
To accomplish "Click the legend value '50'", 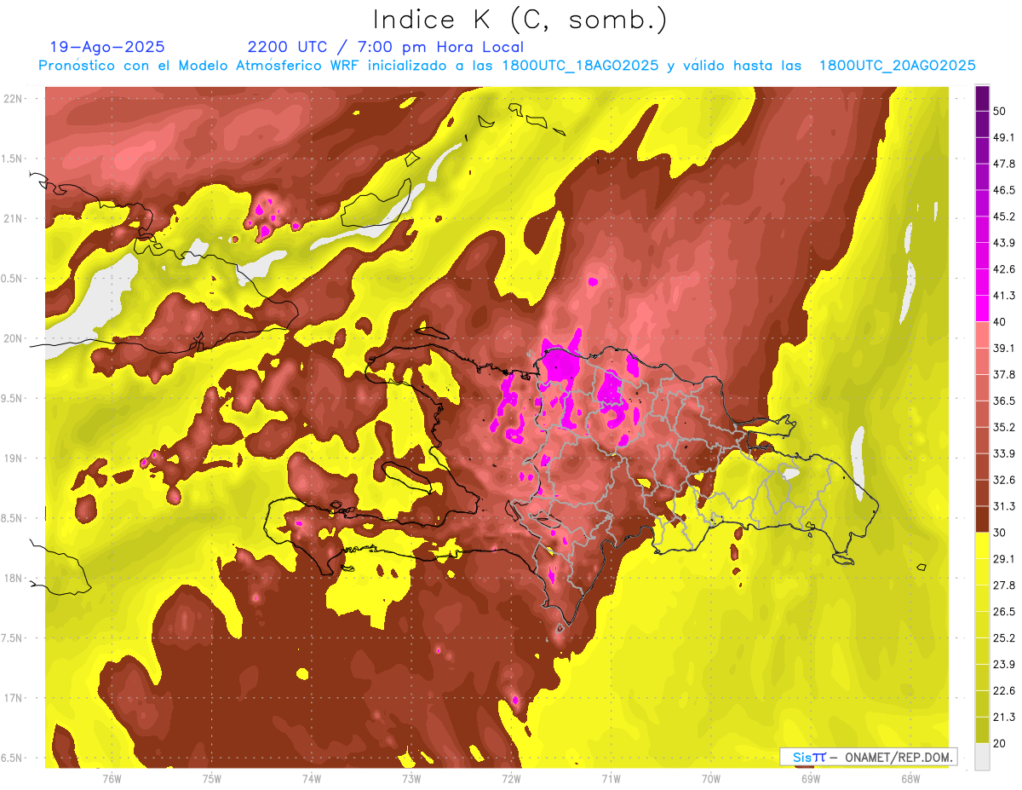I will coord(1000,111).
